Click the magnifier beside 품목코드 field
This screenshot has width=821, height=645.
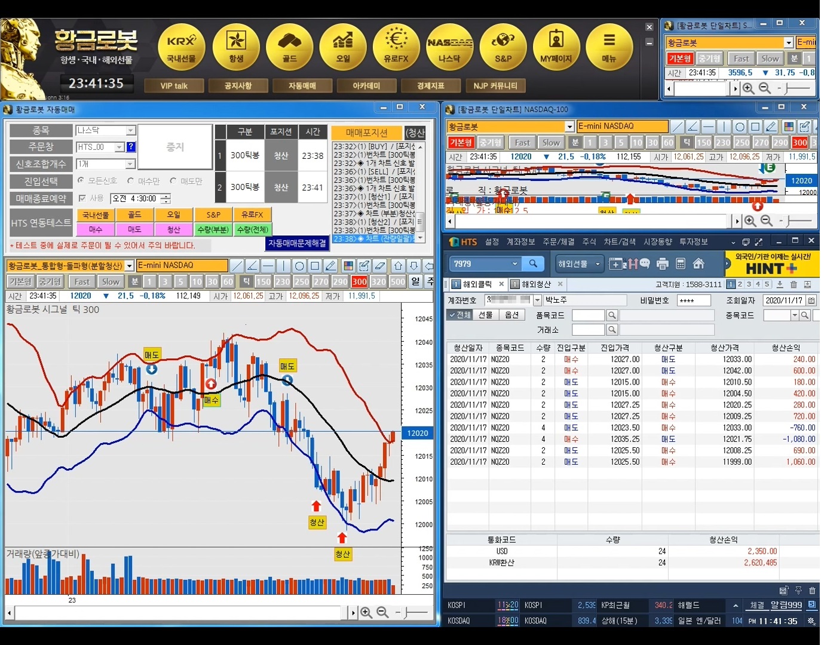[x=612, y=315]
